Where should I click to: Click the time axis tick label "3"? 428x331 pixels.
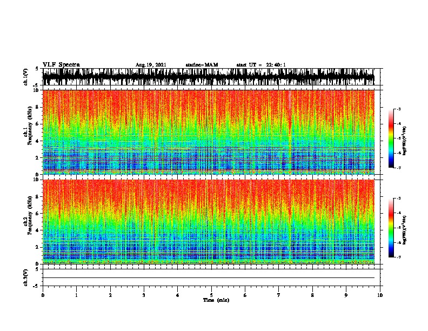pos(144,295)
